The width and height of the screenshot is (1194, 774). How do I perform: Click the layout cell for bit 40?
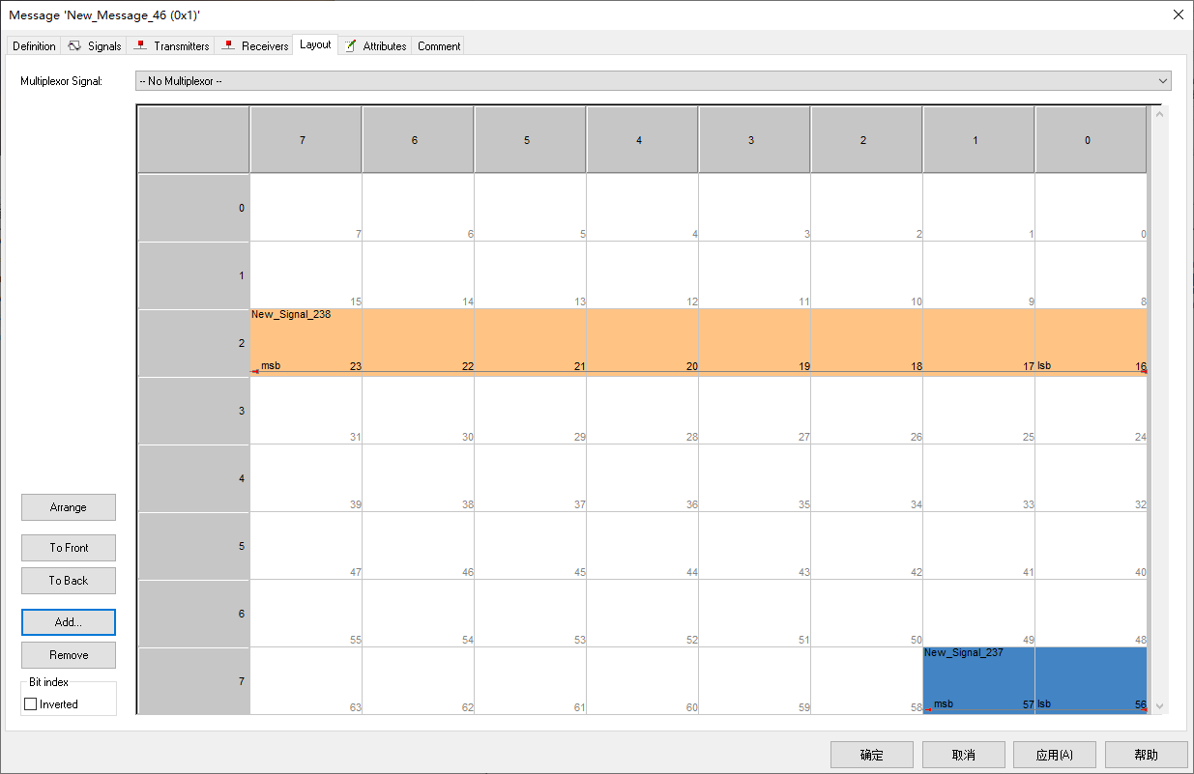[x=1091, y=546]
